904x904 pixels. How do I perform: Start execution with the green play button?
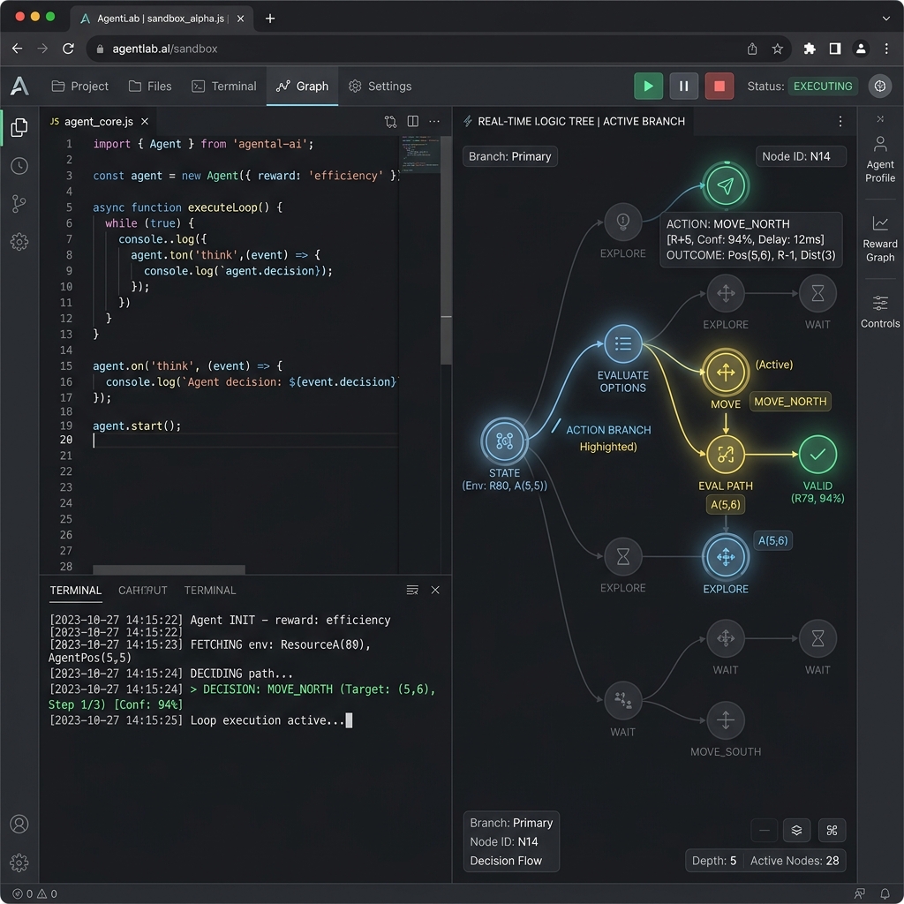(x=648, y=86)
